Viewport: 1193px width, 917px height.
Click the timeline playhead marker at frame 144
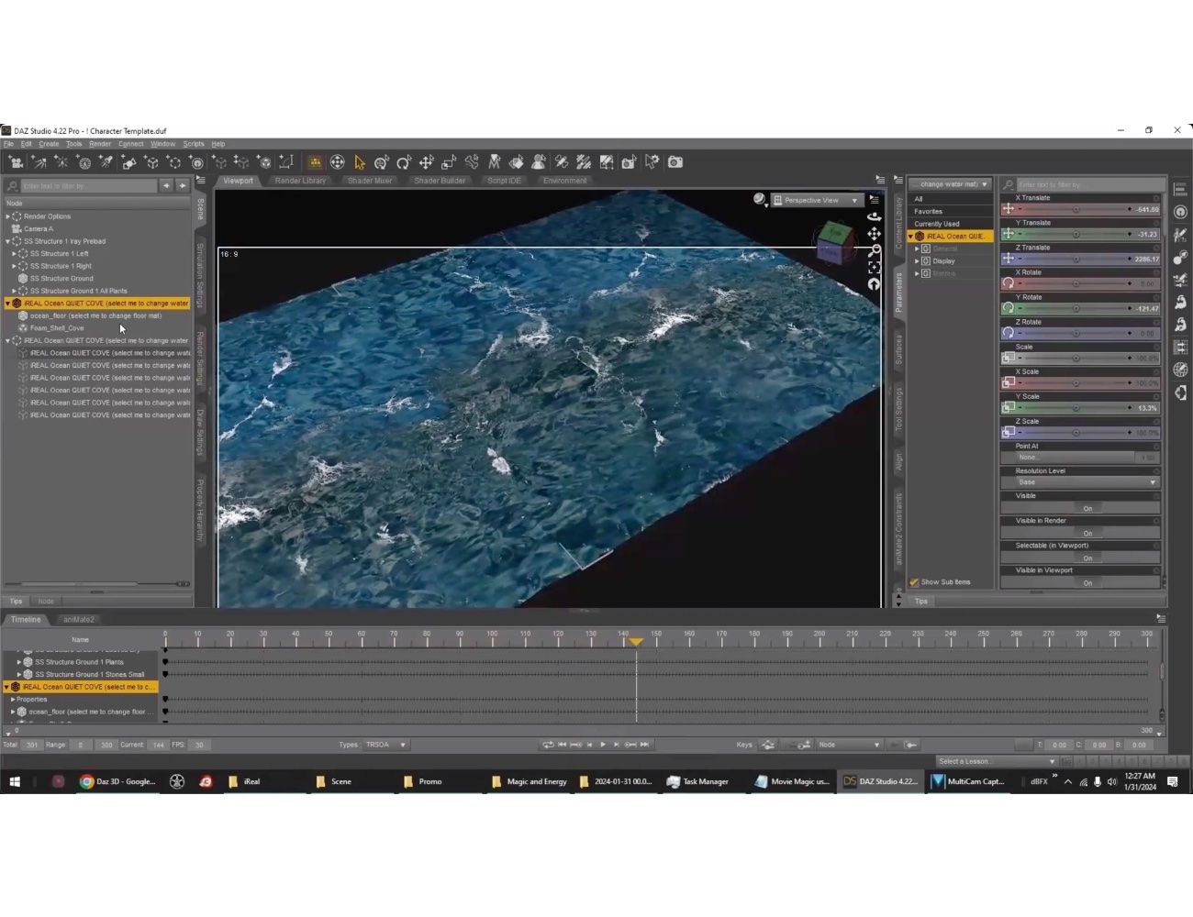click(x=636, y=642)
